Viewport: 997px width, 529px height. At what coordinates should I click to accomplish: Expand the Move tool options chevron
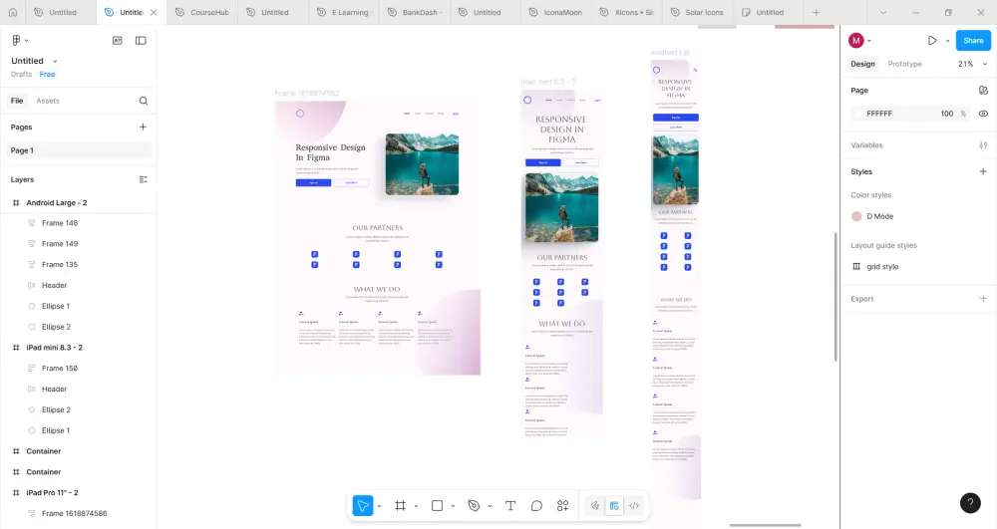[x=379, y=506]
